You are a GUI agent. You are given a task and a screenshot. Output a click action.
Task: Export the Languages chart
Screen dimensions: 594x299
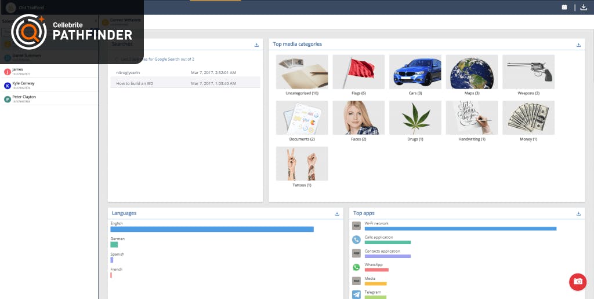click(x=337, y=213)
